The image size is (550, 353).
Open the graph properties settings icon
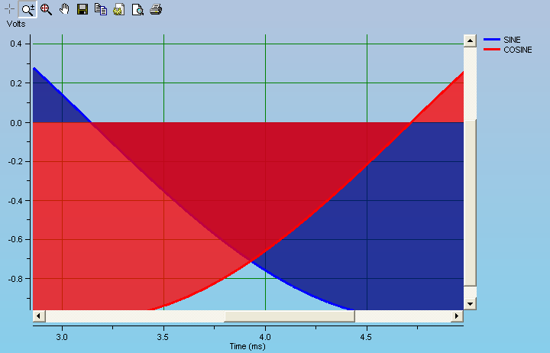click(118, 10)
